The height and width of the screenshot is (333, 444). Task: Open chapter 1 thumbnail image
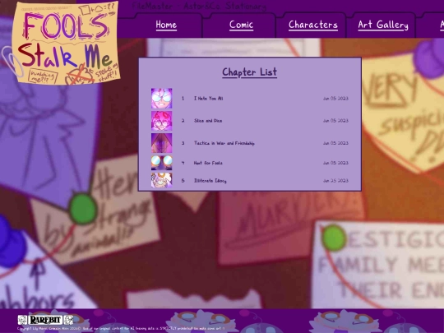[x=161, y=99]
